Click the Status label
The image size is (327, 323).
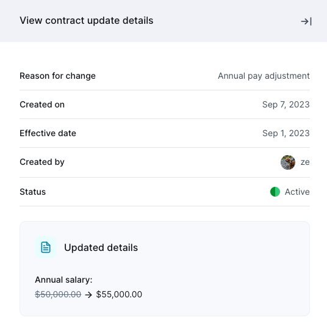(32, 192)
